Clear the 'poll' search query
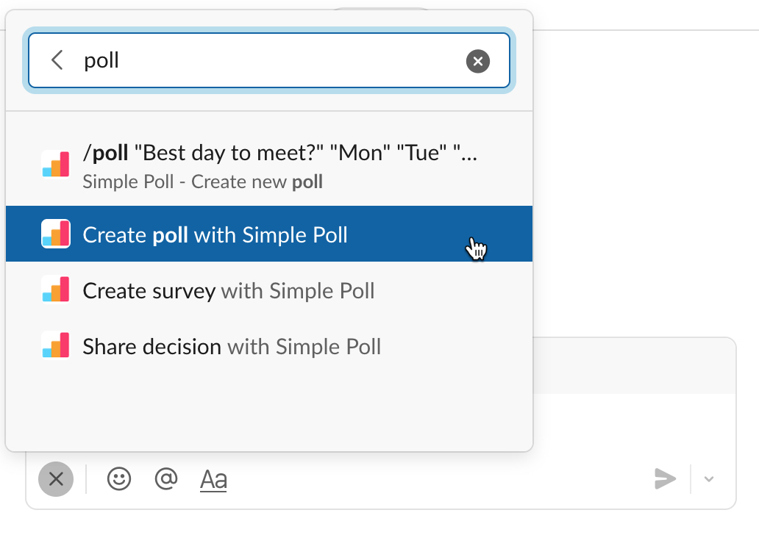The height and width of the screenshot is (535, 759). coord(477,60)
